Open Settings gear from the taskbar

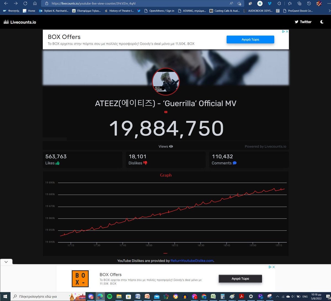pos(251,297)
